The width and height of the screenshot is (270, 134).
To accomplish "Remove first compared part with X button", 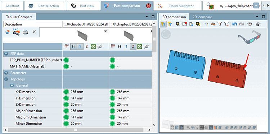I will click(105, 31).
